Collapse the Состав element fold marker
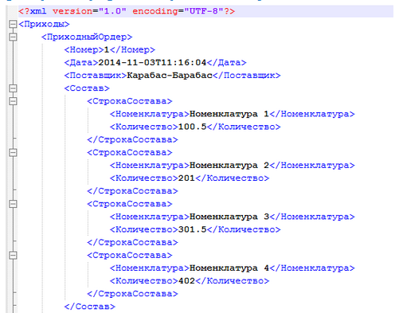The width and height of the screenshot is (399, 313). [13, 88]
